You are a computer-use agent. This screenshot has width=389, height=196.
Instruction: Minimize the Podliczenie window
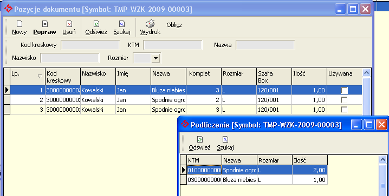[x=356, y=125]
